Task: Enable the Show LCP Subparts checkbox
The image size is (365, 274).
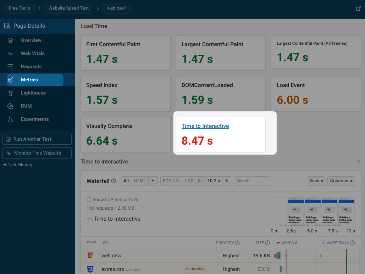Action: (x=89, y=199)
